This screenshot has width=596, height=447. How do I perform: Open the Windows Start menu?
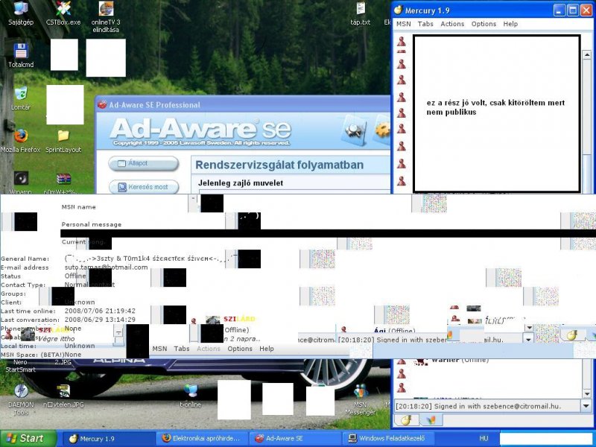coord(28,438)
